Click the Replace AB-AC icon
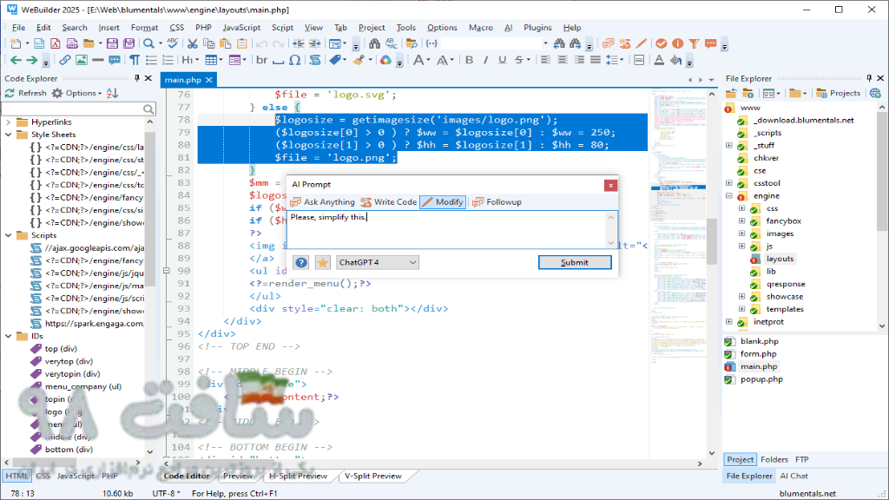 pos(392,43)
